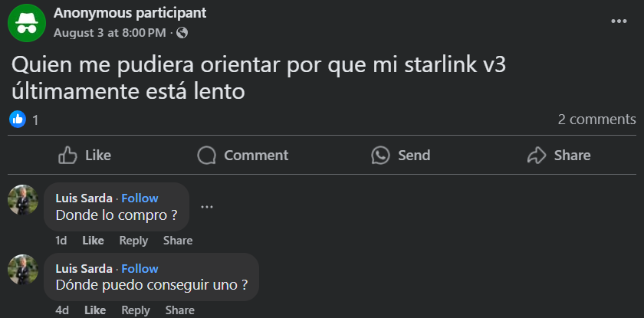Reply to "Dónde puedo conseguir uno ?" comment
This screenshot has height=318, width=644.
coord(136,310)
